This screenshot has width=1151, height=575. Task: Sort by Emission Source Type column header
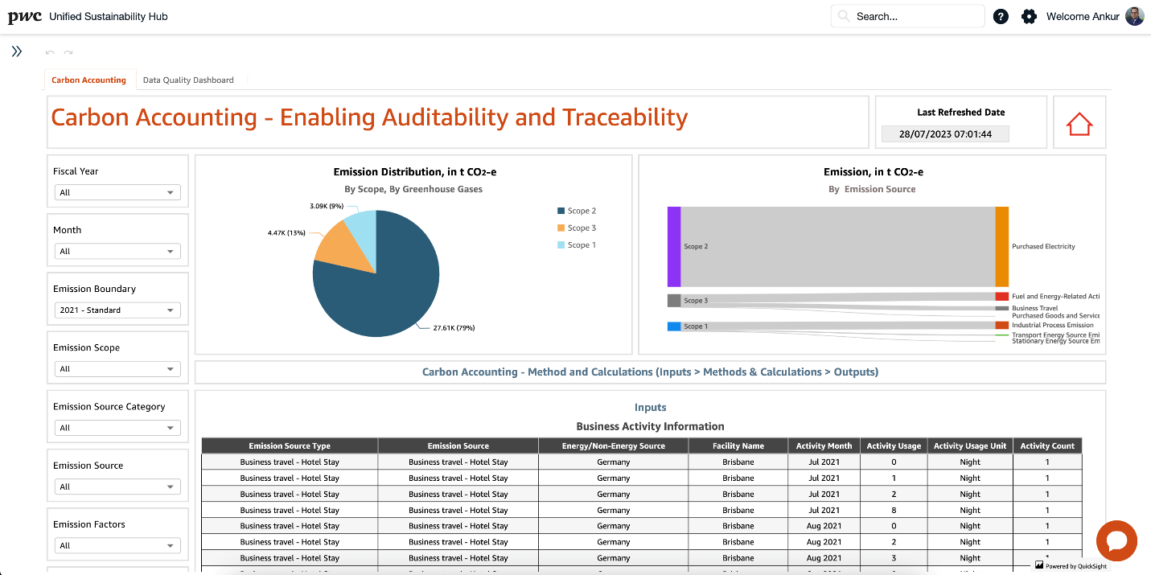[x=290, y=446]
